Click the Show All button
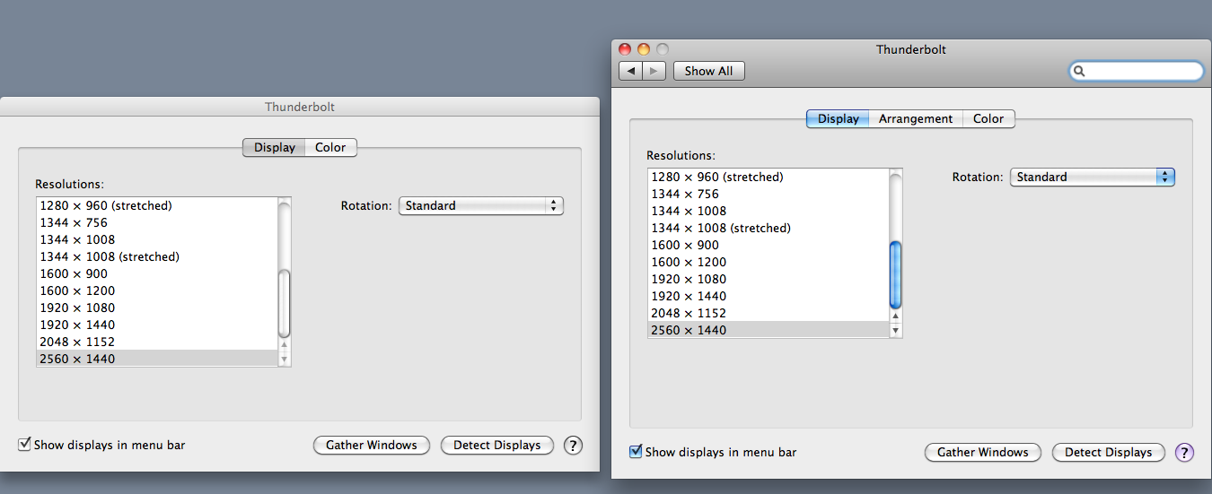The image size is (1212, 494). [709, 71]
